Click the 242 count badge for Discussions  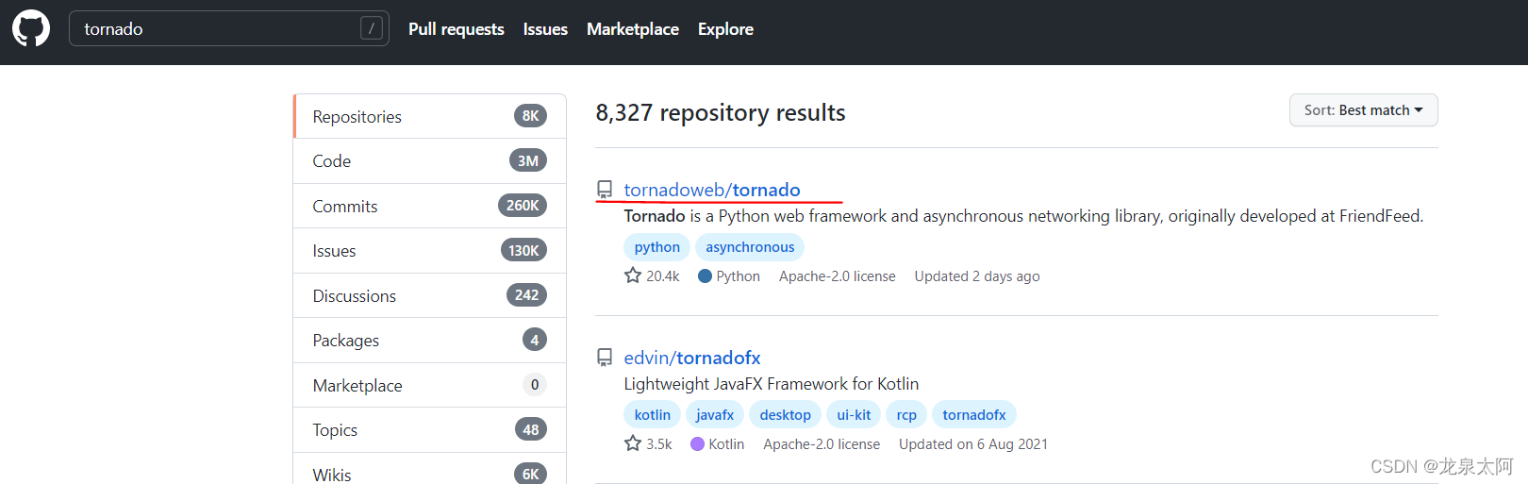(x=526, y=295)
